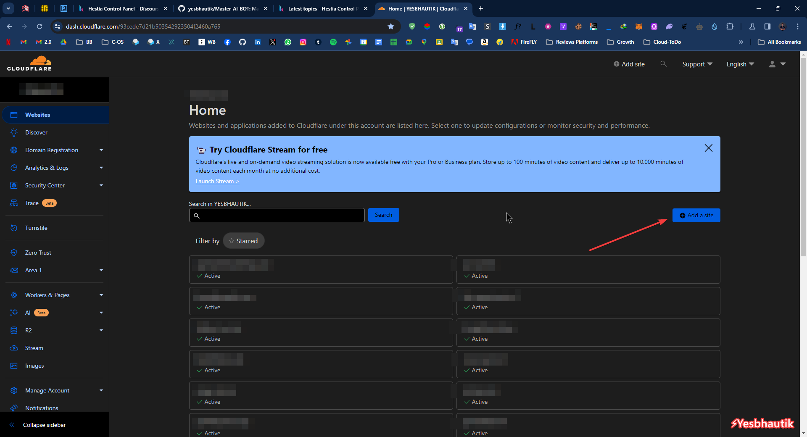Switch to yesbhautik/Master-AI-BOT GitHub tab
This screenshot has width=807, height=437.
click(223, 8)
